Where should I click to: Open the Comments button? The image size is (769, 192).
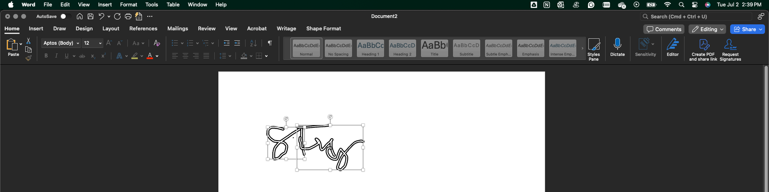click(664, 29)
